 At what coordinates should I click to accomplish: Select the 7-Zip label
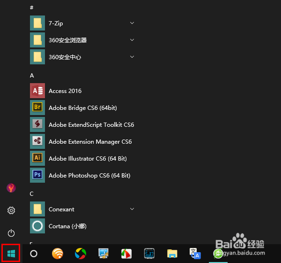(x=56, y=23)
